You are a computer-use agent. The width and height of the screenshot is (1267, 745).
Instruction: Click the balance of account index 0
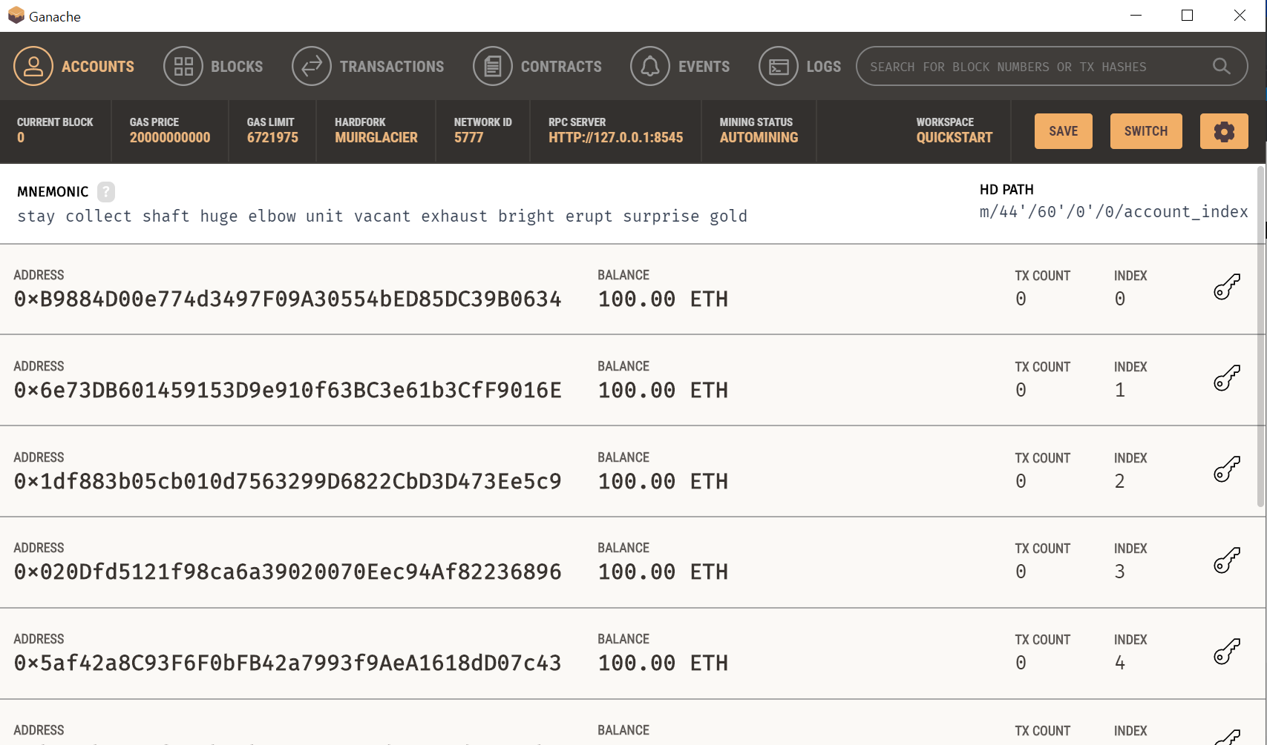coord(663,299)
